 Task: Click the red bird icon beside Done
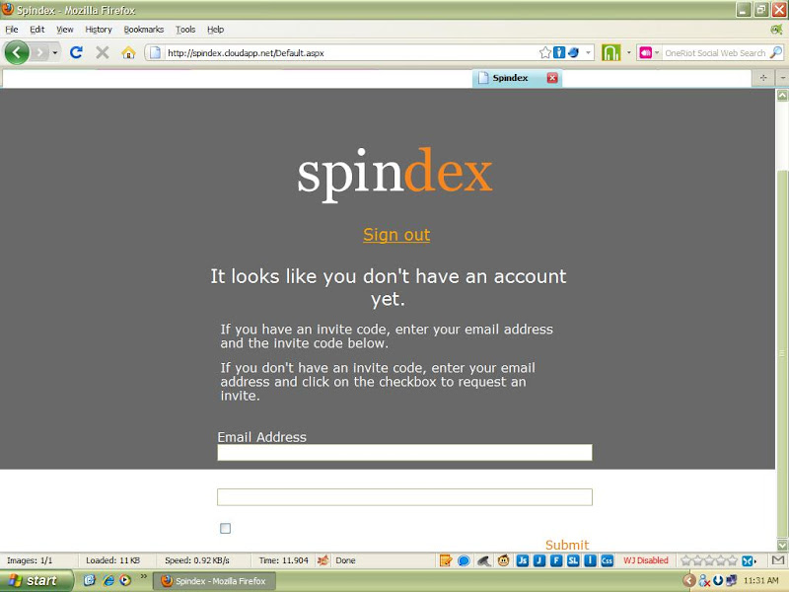tap(323, 559)
